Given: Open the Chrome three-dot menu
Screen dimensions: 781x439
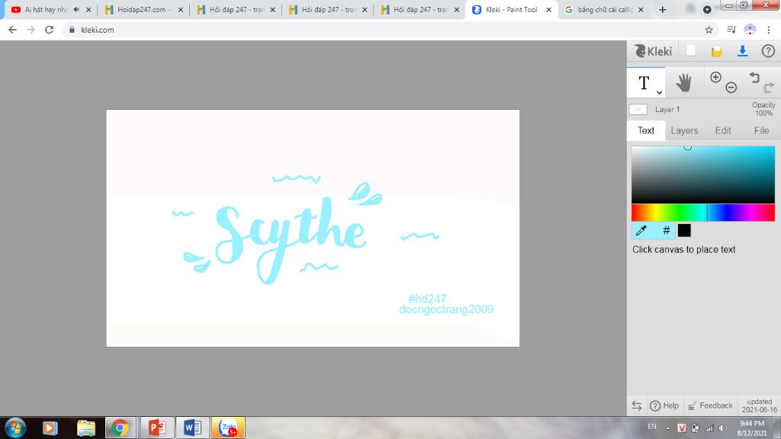Looking at the screenshot, I should point(769,30).
